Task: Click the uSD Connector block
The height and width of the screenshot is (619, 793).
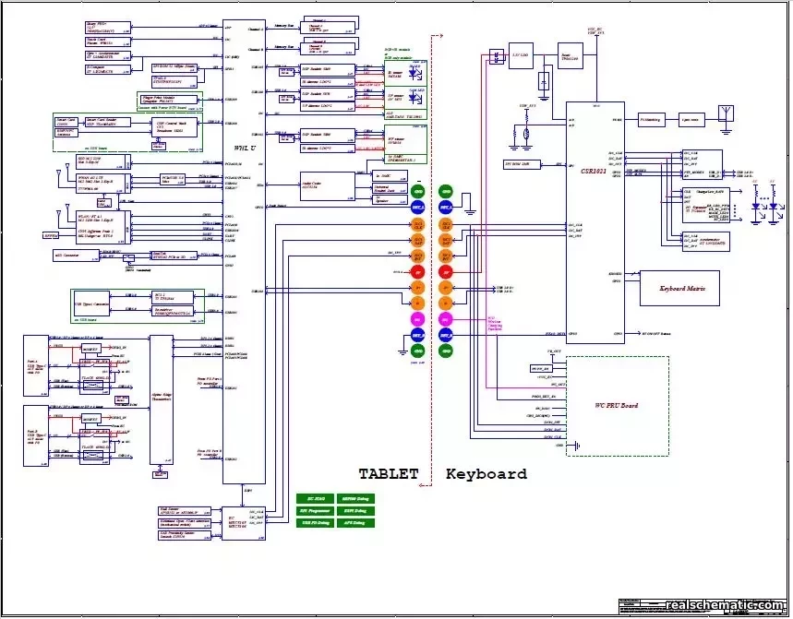Action: 77,256
